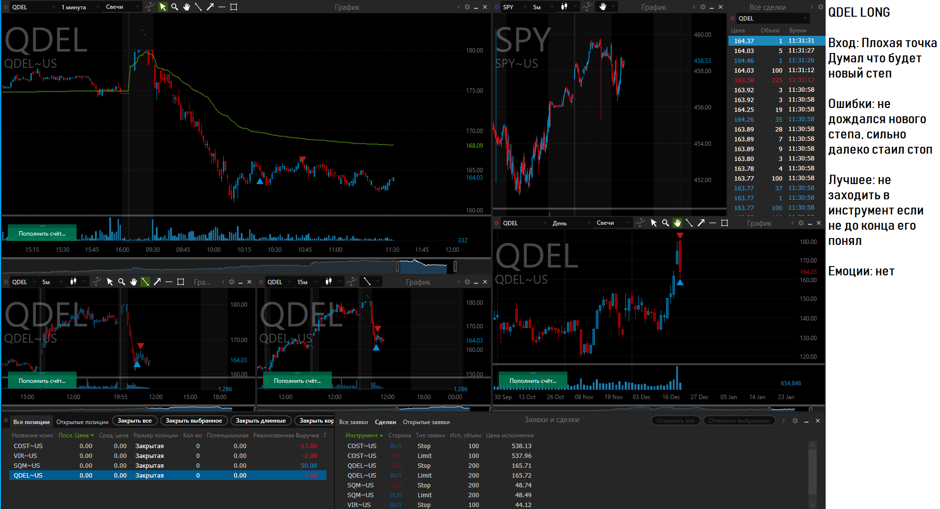
Task: Pick the trend line tool in the QDEL День chart
Action: pos(689,223)
